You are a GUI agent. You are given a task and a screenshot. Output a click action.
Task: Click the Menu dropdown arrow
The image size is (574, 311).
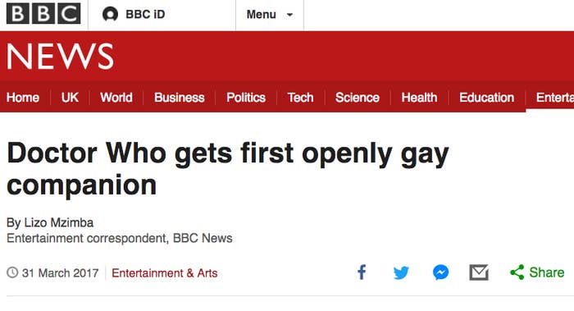click(x=289, y=15)
